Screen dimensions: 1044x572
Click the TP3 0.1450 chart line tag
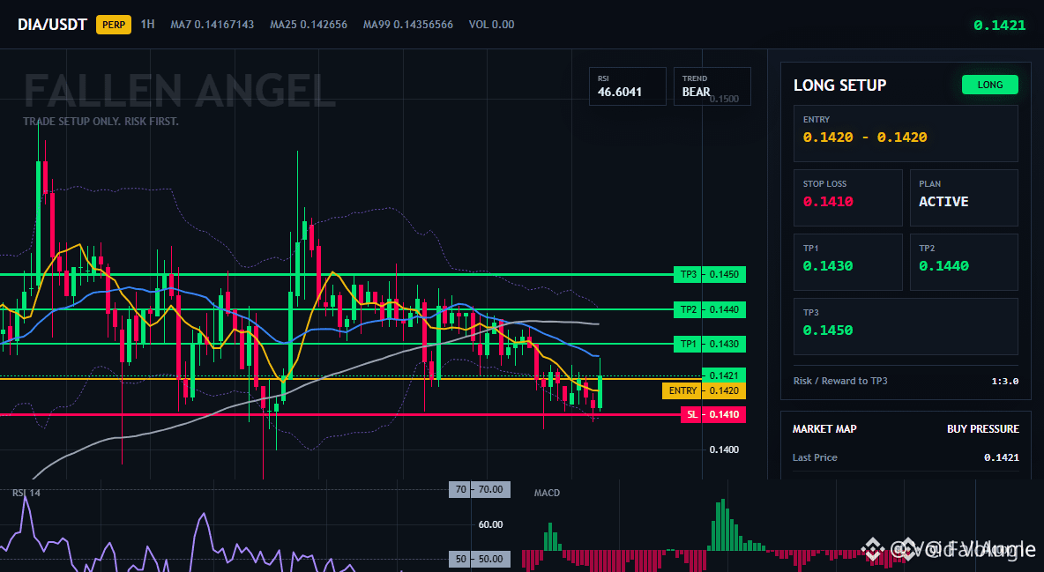pos(710,274)
